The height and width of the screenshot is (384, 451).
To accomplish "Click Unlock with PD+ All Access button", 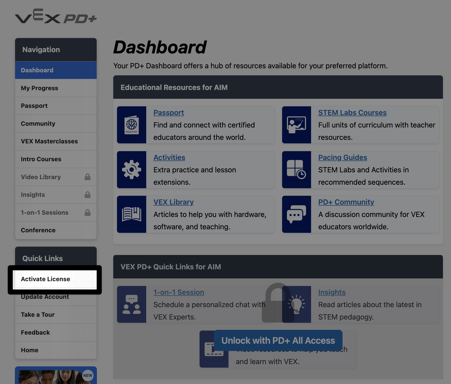I will tap(278, 340).
